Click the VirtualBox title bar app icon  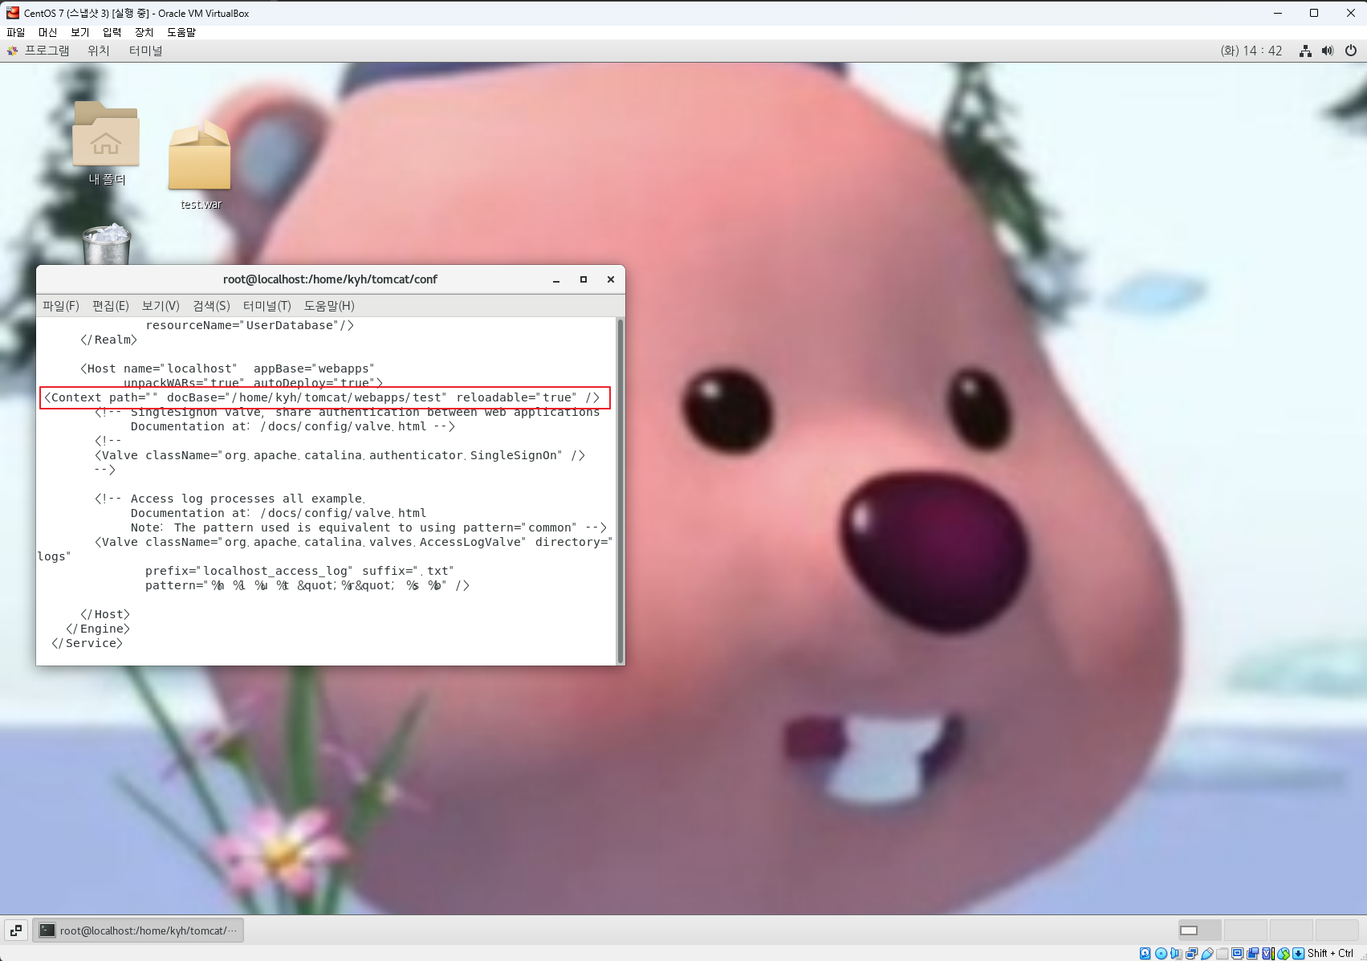[13, 13]
